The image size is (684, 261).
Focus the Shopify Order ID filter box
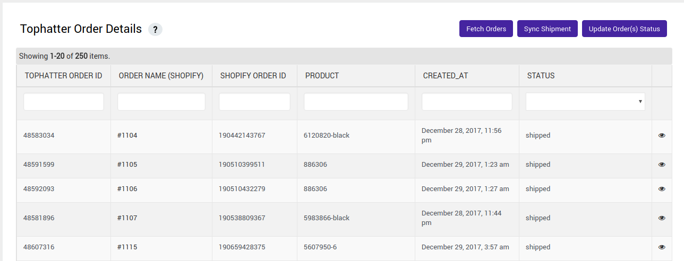[x=254, y=102]
